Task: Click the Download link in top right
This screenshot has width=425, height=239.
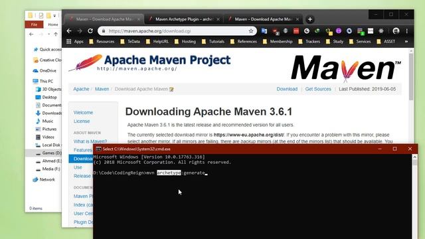Action: [x=287, y=89]
